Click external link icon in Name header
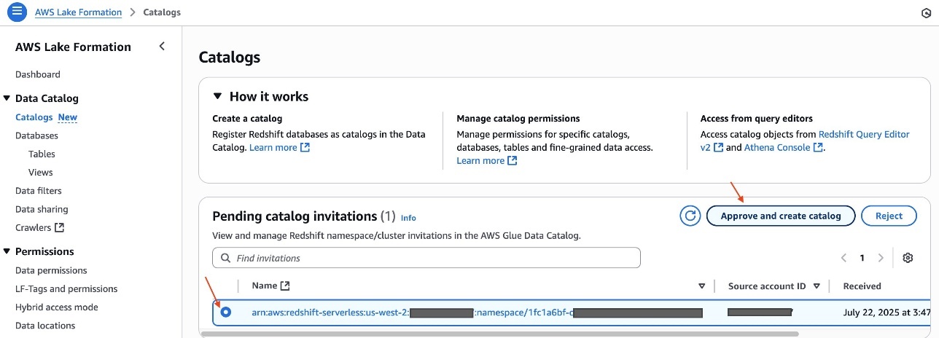This screenshot has height=338, width=939. click(x=285, y=286)
